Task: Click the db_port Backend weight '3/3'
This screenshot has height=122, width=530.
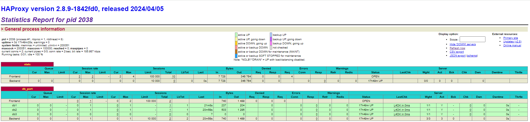Action: (x=428, y=119)
